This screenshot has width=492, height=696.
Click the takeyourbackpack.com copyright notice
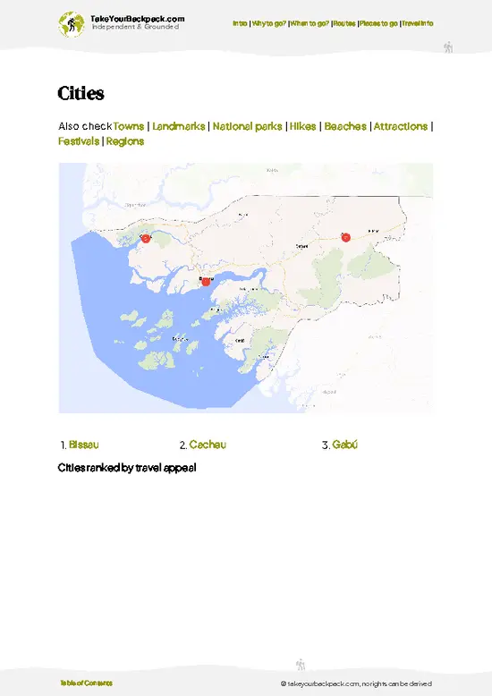[356, 684]
